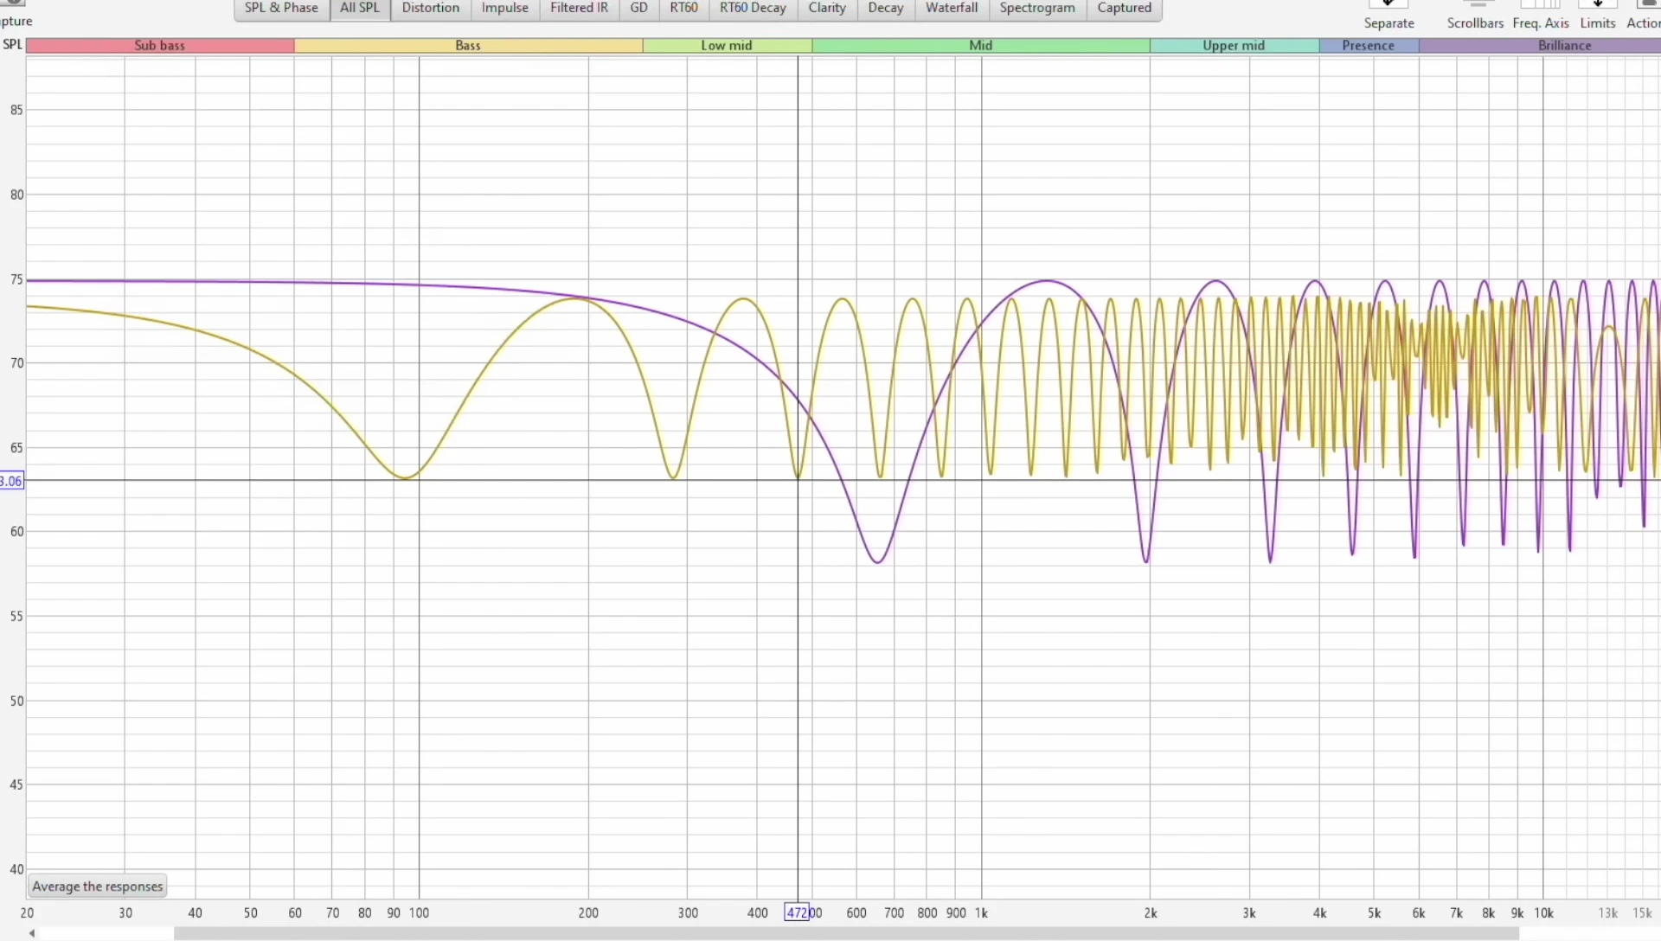The width and height of the screenshot is (1661, 941).
Task: Click the Sub bass band label
Action: pos(160,46)
